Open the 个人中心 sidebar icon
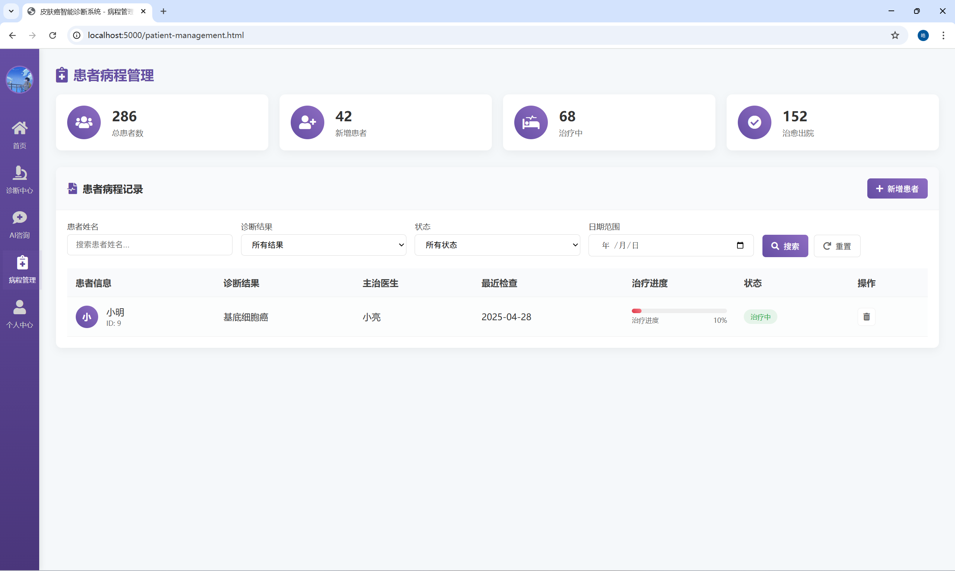This screenshot has width=955, height=571. tap(19, 313)
